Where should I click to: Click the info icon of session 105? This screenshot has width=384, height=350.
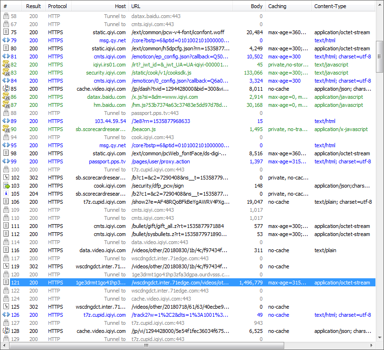(x=6, y=194)
